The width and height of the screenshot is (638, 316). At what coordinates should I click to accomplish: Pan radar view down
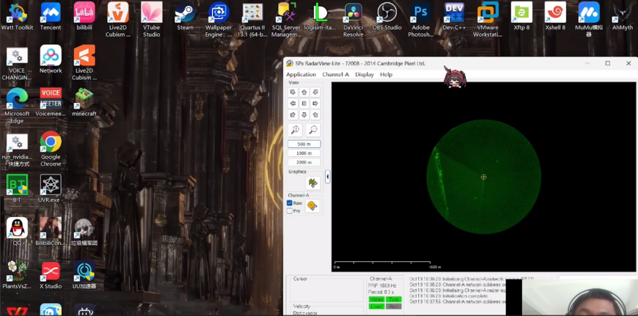(x=304, y=115)
